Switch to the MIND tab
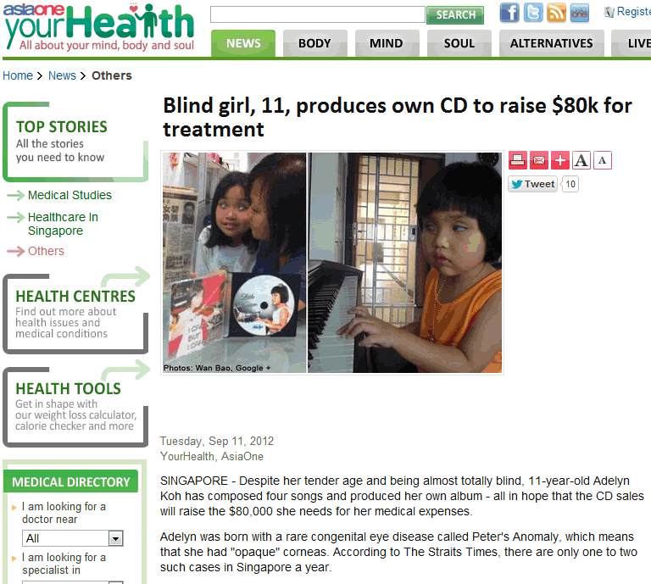The width and height of the screenshot is (651, 584). point(387,43)
